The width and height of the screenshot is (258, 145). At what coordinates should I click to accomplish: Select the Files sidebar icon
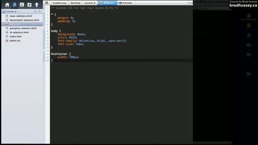tap(15, 4)
